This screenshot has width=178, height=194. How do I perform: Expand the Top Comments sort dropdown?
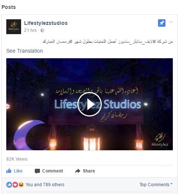click(x=156, y=185)
